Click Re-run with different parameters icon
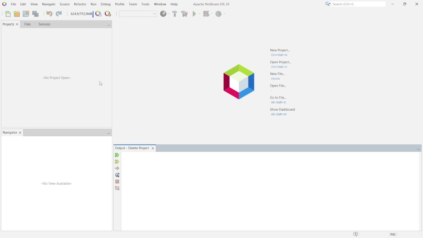The width and height of the screenshot is (423, 238). click(117, 162)
